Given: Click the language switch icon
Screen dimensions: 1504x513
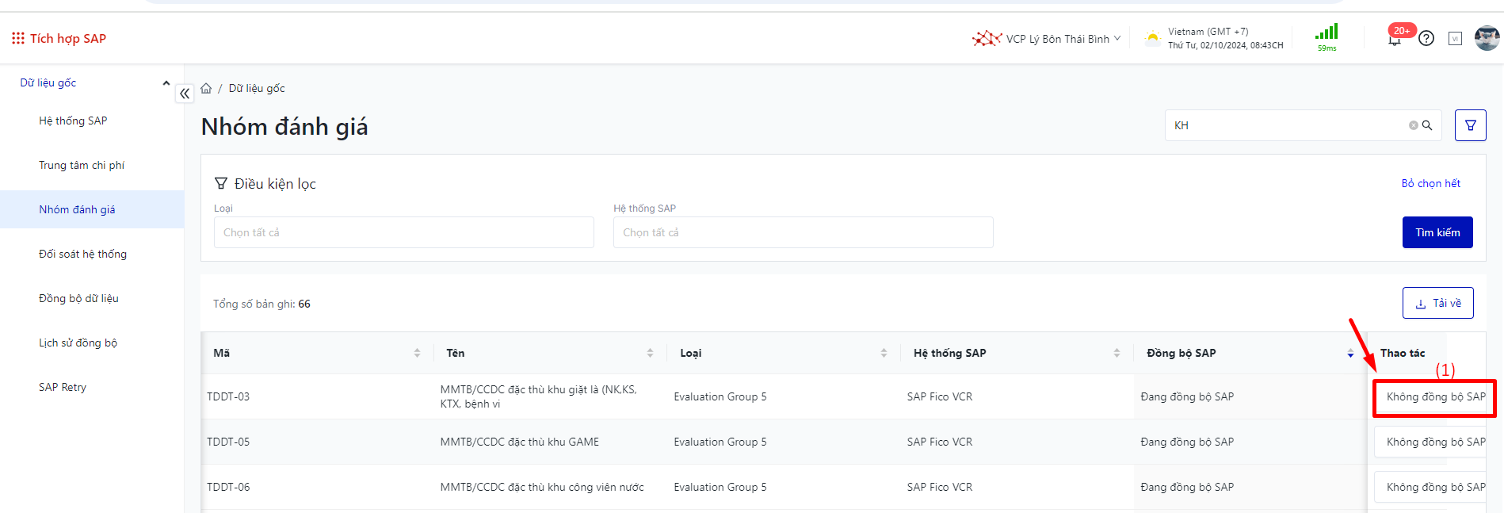Looking at the screenshot, I should 1455,38.
